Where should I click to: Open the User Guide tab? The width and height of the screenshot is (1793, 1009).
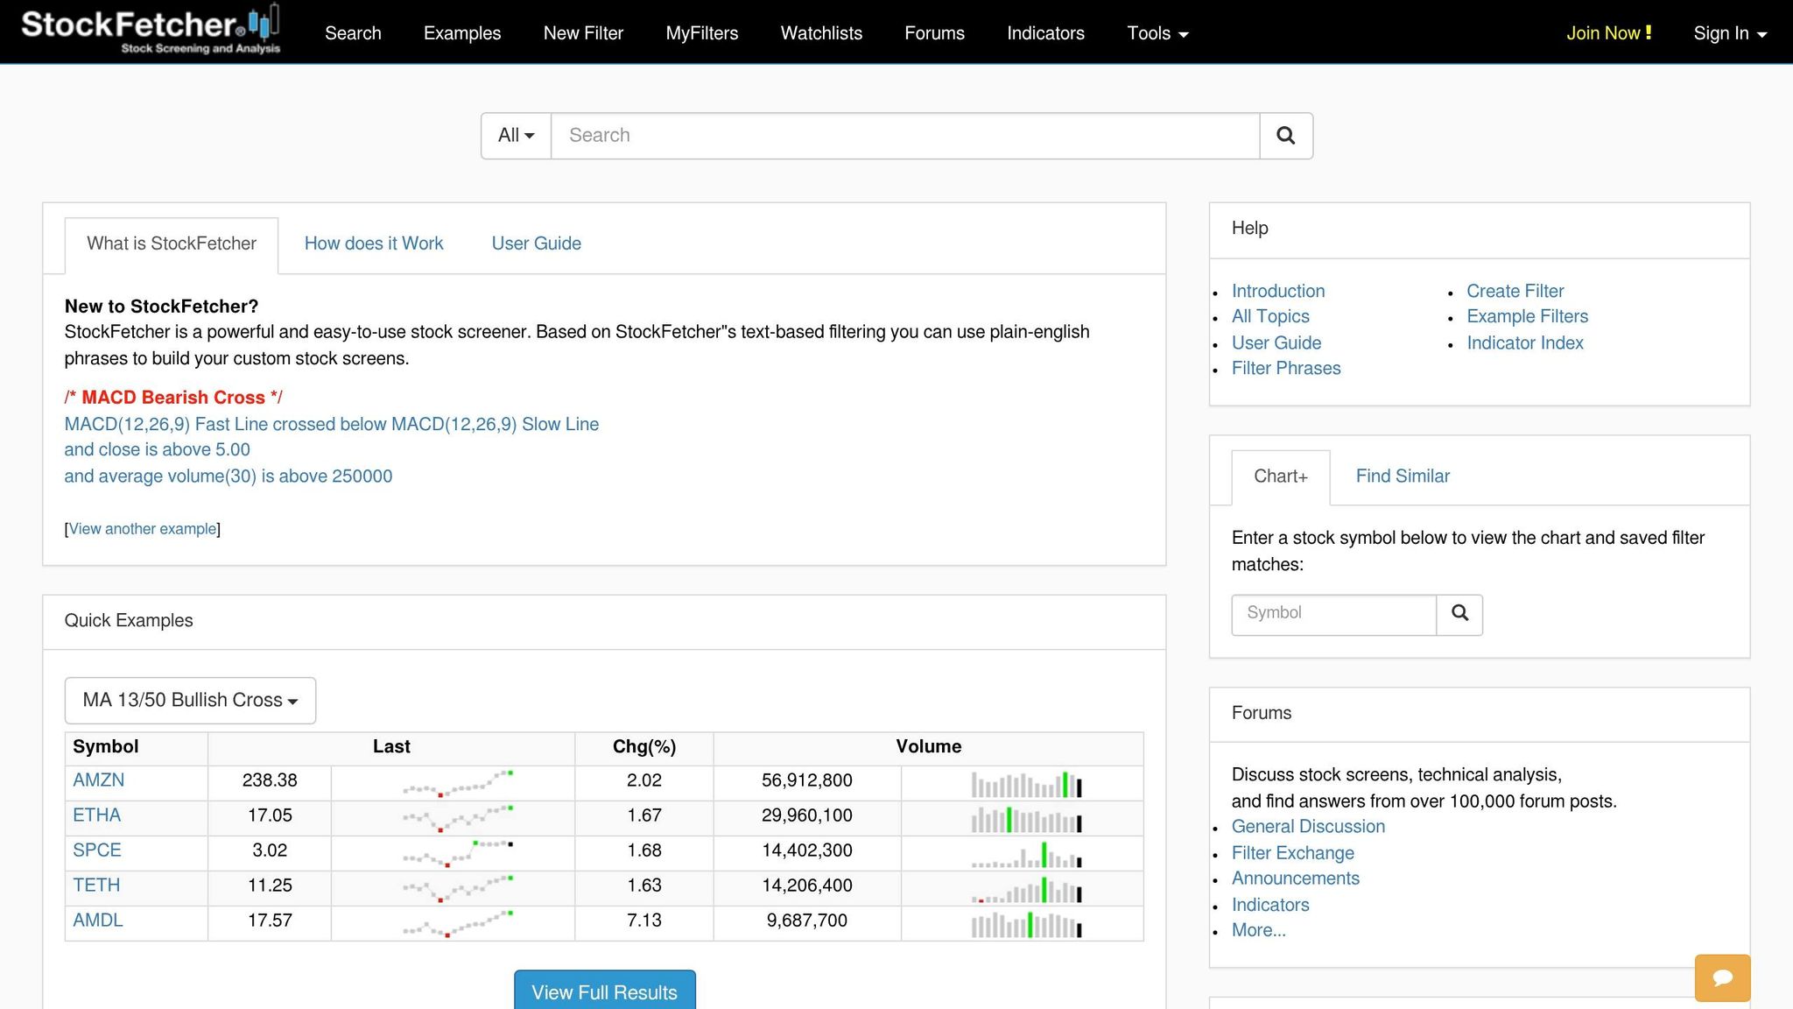click(536, 243)
